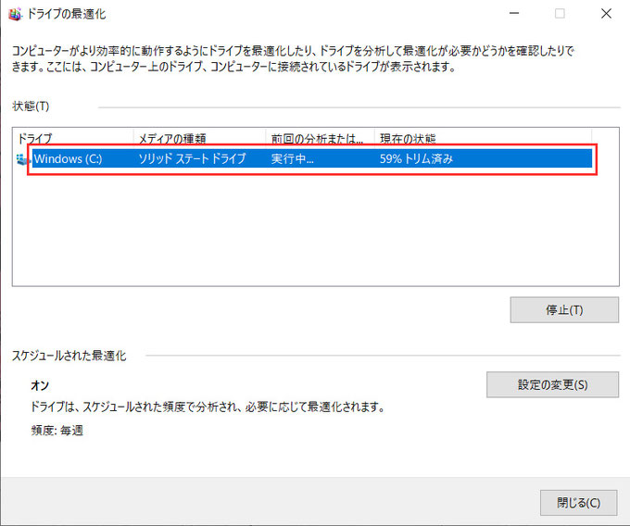Close the window with the X button

point(606,14)
